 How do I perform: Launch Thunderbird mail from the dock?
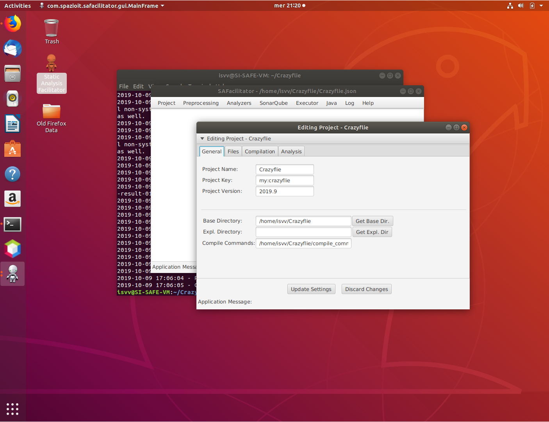click(12, 49)
